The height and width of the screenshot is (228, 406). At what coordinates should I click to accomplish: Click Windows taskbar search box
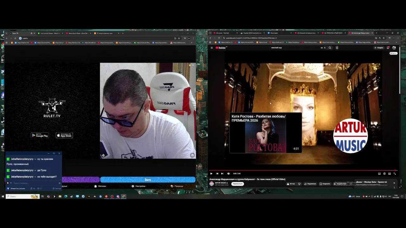tap(22, 196)
